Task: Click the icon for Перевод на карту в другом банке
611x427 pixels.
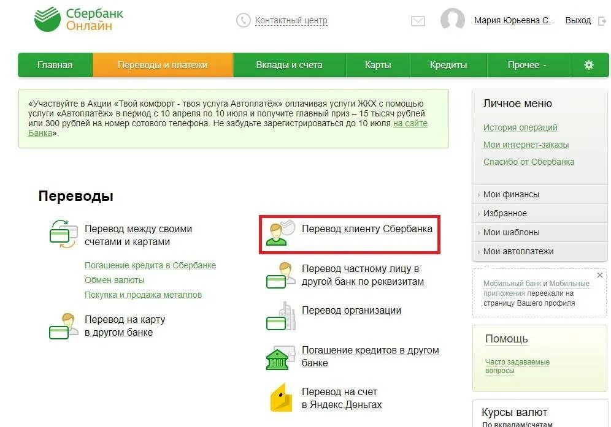Action: pyautogui.click(x=64, y=326)
